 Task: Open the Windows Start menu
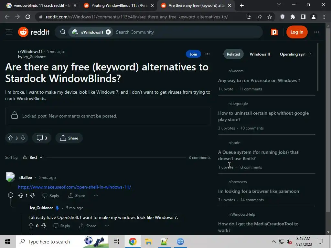tap(8, 242)
